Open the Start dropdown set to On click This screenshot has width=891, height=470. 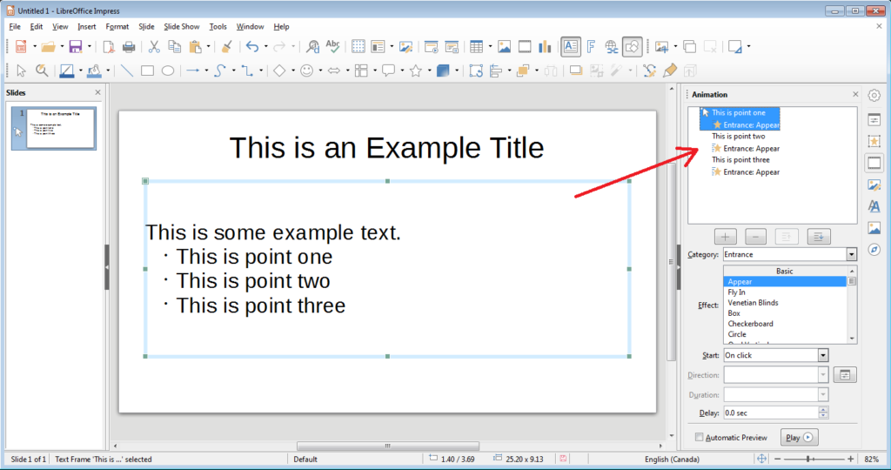[822, 355]
